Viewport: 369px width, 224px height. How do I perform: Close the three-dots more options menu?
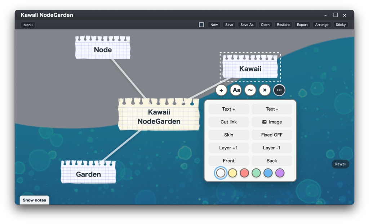(x=279, y=90)
